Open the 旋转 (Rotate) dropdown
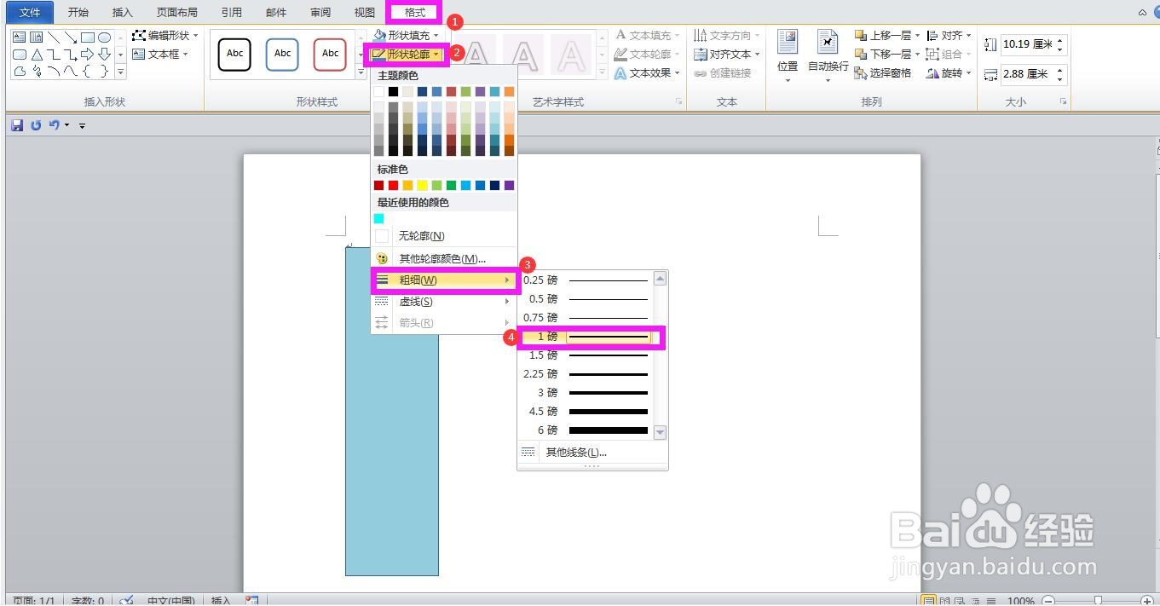 [949, 73]
